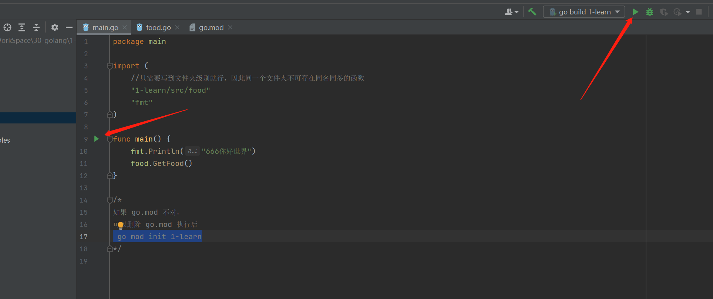713x299 pixels.
Task: Open project panel settings gear
Action: pyautogui.click(x=55, y=27)
